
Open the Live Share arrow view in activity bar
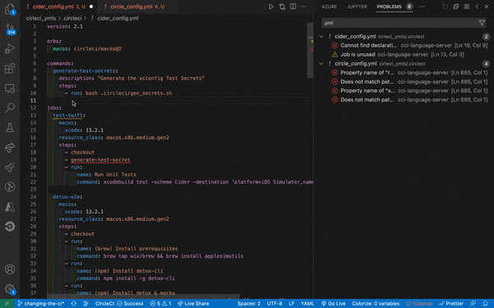coord(10,147)
